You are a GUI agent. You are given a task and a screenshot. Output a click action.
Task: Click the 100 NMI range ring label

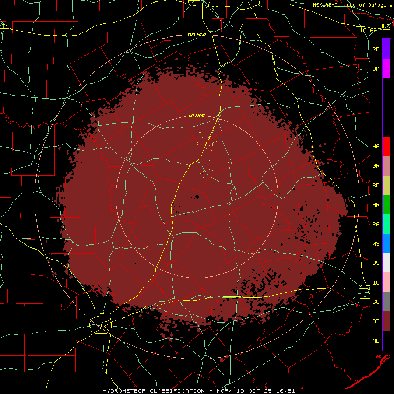[x=197, y=35]
